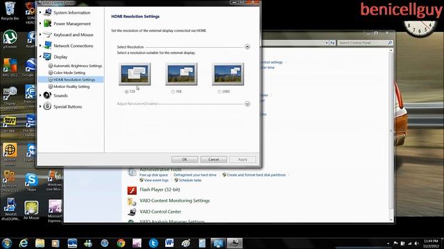Select the 720 resolution radio button
The width and height of the screenshot is (444, 249).
tap(126, 92)
